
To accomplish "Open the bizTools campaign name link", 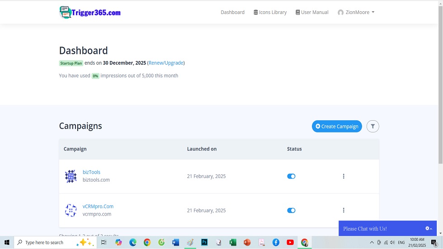I will tap(91, 172).
